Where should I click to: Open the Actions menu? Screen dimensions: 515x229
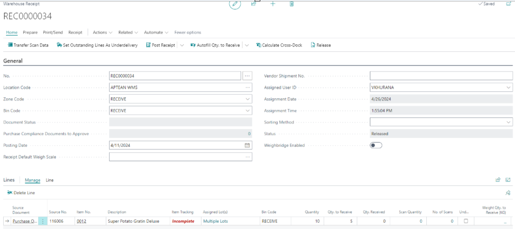click(x=102, y=33)
